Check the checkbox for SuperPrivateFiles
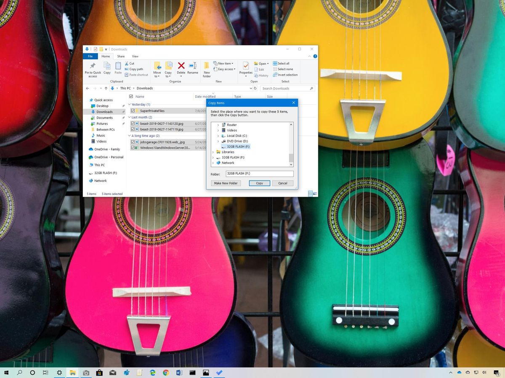Image resolution: width=505 pixels, height=378 pixels. tap(134, 110)
